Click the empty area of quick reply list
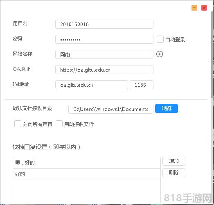 click(x=87, y=191)
